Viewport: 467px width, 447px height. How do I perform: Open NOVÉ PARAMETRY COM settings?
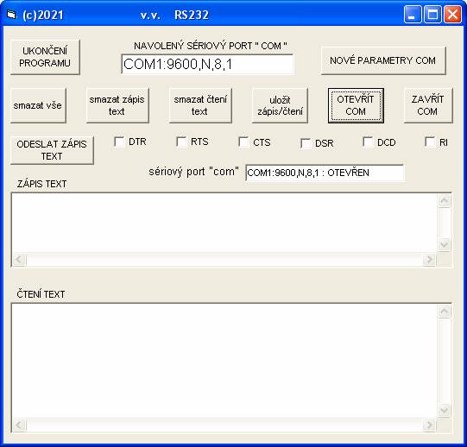pyautogui.click(x=383, y=60)
